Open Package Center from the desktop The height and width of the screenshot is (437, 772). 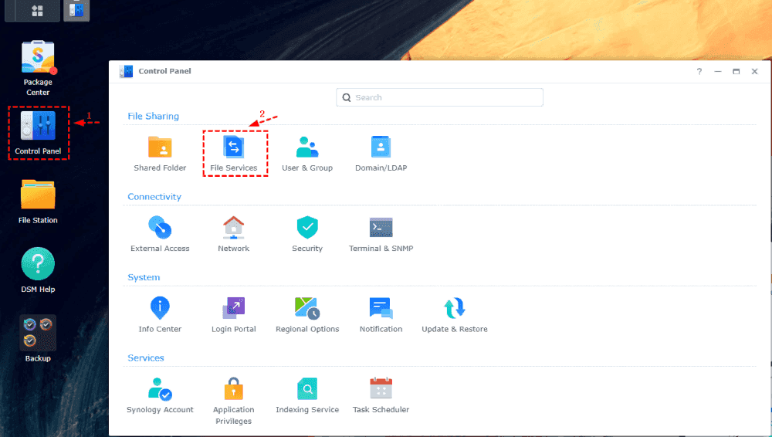38,68
